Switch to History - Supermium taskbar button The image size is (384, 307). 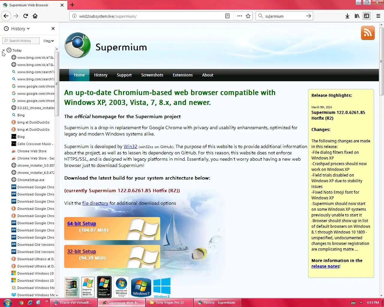coord(217,303)
